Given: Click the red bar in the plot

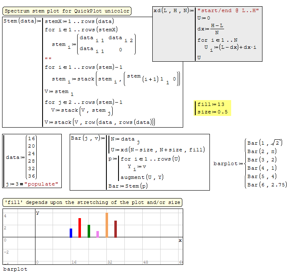Looking at the screenshot, I should tap(80, 228).
